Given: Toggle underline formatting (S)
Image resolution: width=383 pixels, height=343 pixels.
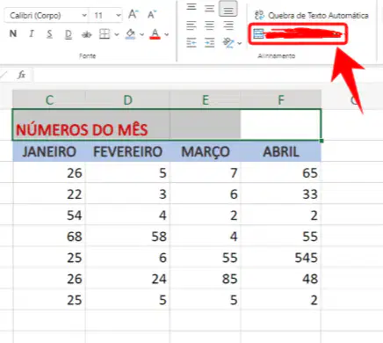Looking at the screenshot, I should tap(49, 34).
